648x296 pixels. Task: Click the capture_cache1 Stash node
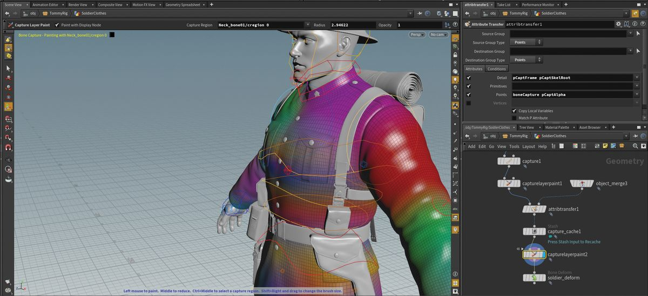(x=534, y=231)
